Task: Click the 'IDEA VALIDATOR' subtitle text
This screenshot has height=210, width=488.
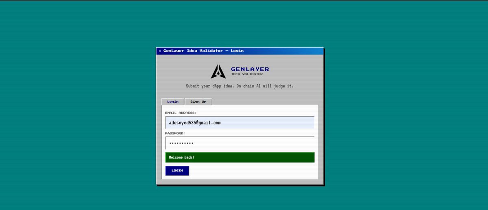Action: click(x=247, y=74)
